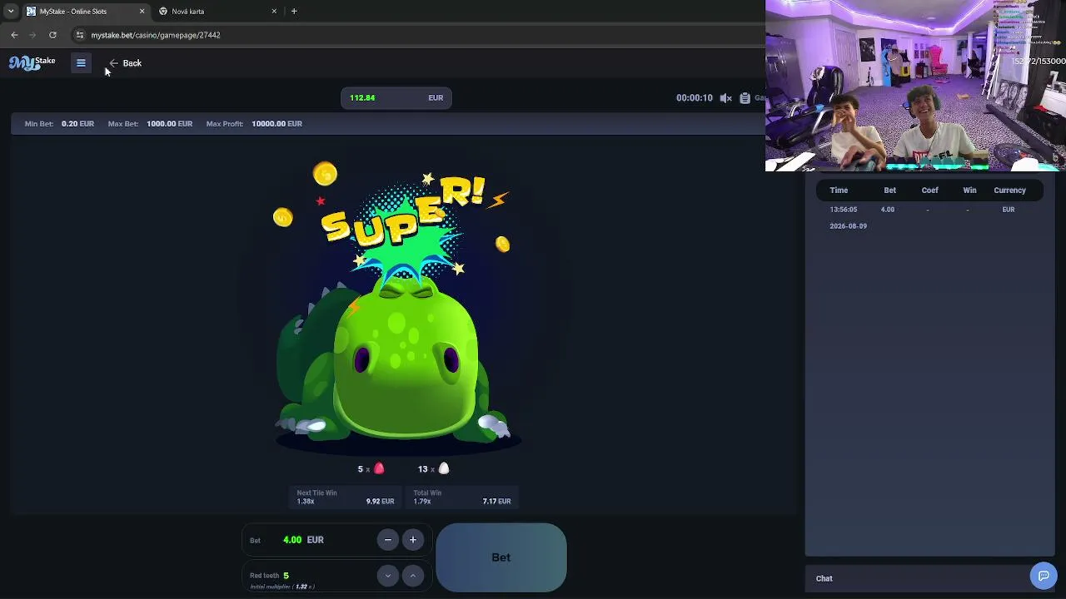1066x599 pixels.
Task: Open the game rules clipboard icon
Action: [745, 98]
